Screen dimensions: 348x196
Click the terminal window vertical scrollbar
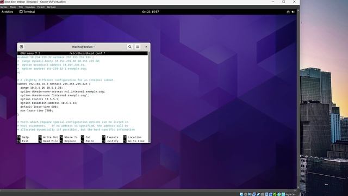[149, 97]
